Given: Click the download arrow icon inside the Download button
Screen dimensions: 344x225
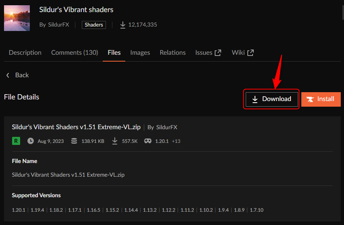Looking at the screenshot, I should point(255,99).
